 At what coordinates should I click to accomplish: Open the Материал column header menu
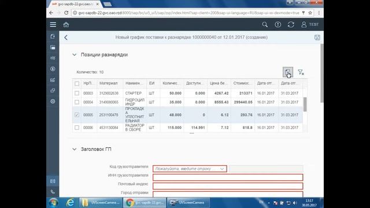tap(110, 83)
